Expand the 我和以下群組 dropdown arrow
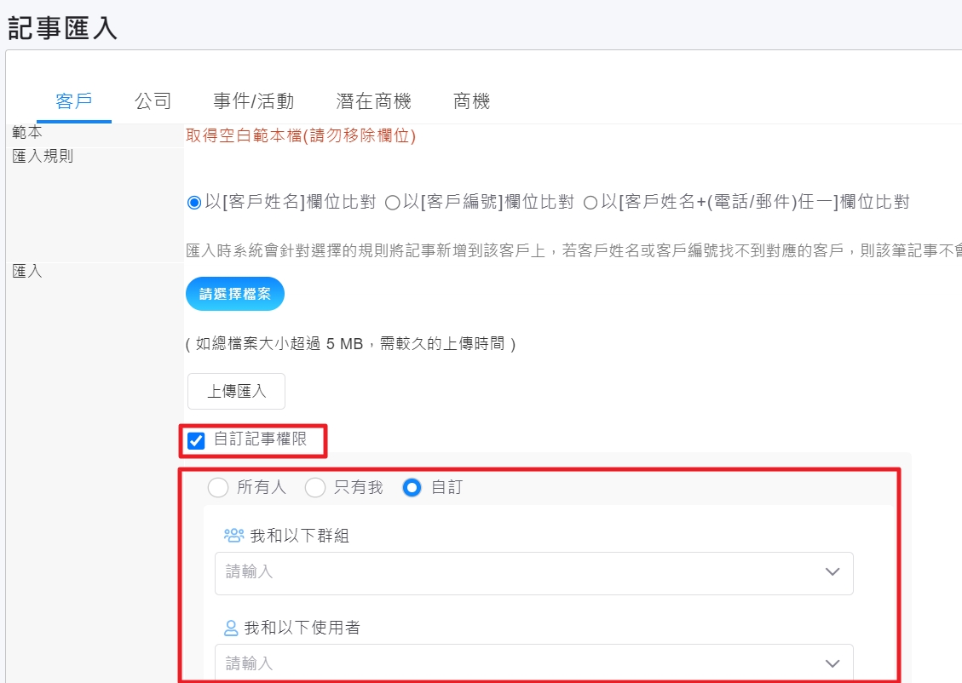This screenshot has height=683, width=962. [832, 572]
